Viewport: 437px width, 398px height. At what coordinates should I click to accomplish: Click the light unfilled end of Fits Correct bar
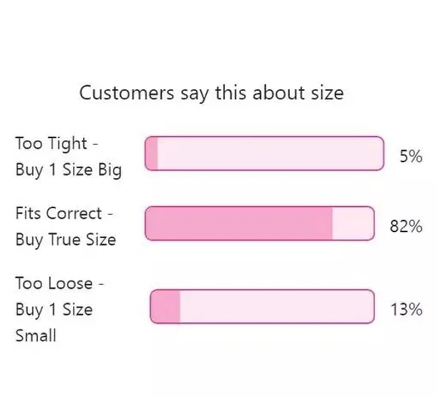[x=353, y=223]
